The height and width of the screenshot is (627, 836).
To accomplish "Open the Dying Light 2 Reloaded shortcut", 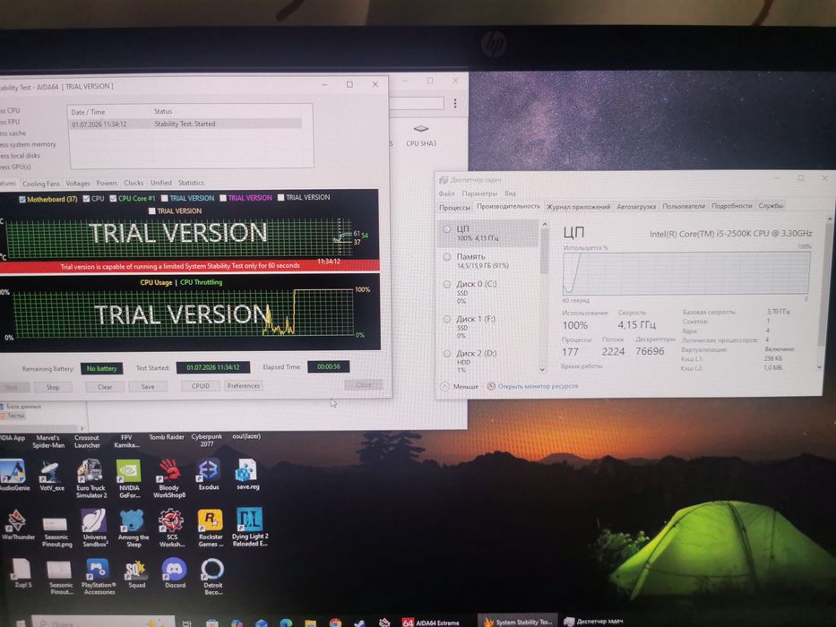I will click(250, 528).
